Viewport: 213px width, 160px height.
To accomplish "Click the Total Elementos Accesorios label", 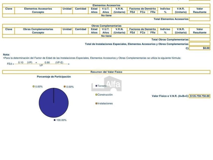I will (171, 19).
